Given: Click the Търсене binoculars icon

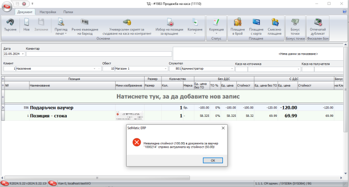Looking at the screenshot, I should [x=10, y=22].
